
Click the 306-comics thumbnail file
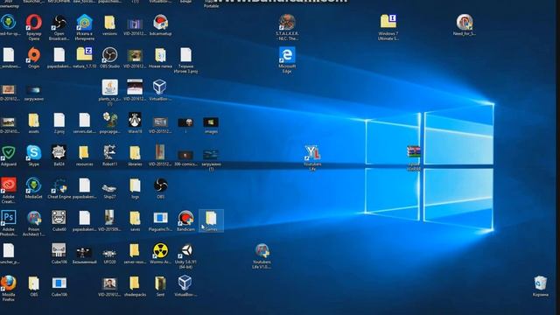(185, 155)
